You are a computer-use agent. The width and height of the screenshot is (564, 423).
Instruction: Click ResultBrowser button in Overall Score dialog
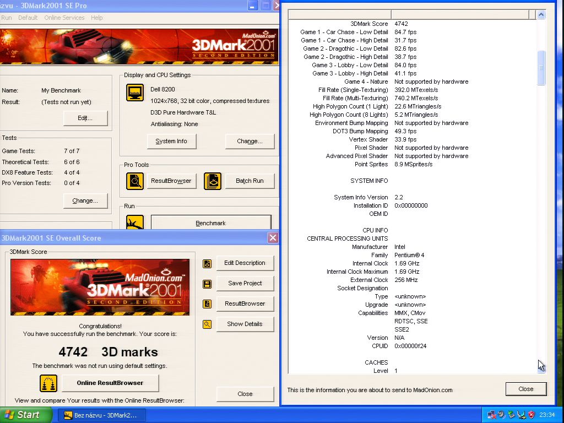pyautogui.click(x=245, y=303)
